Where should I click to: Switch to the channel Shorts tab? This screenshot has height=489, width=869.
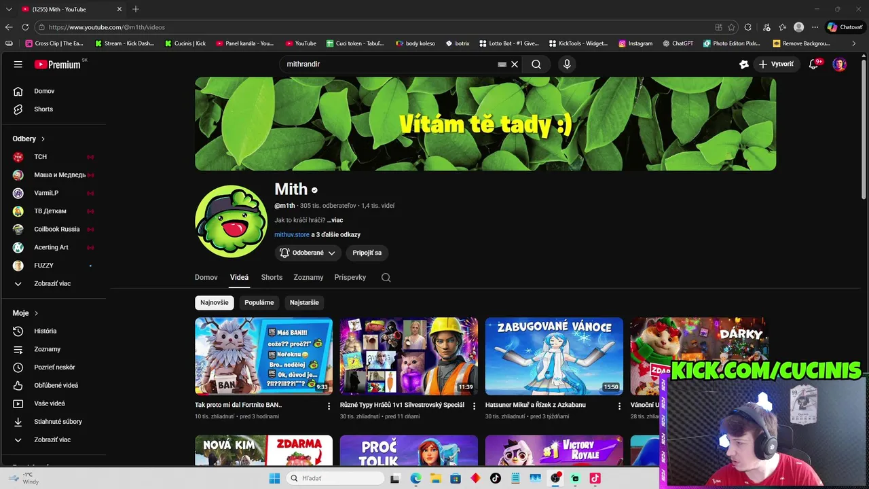tap(272, 277)
